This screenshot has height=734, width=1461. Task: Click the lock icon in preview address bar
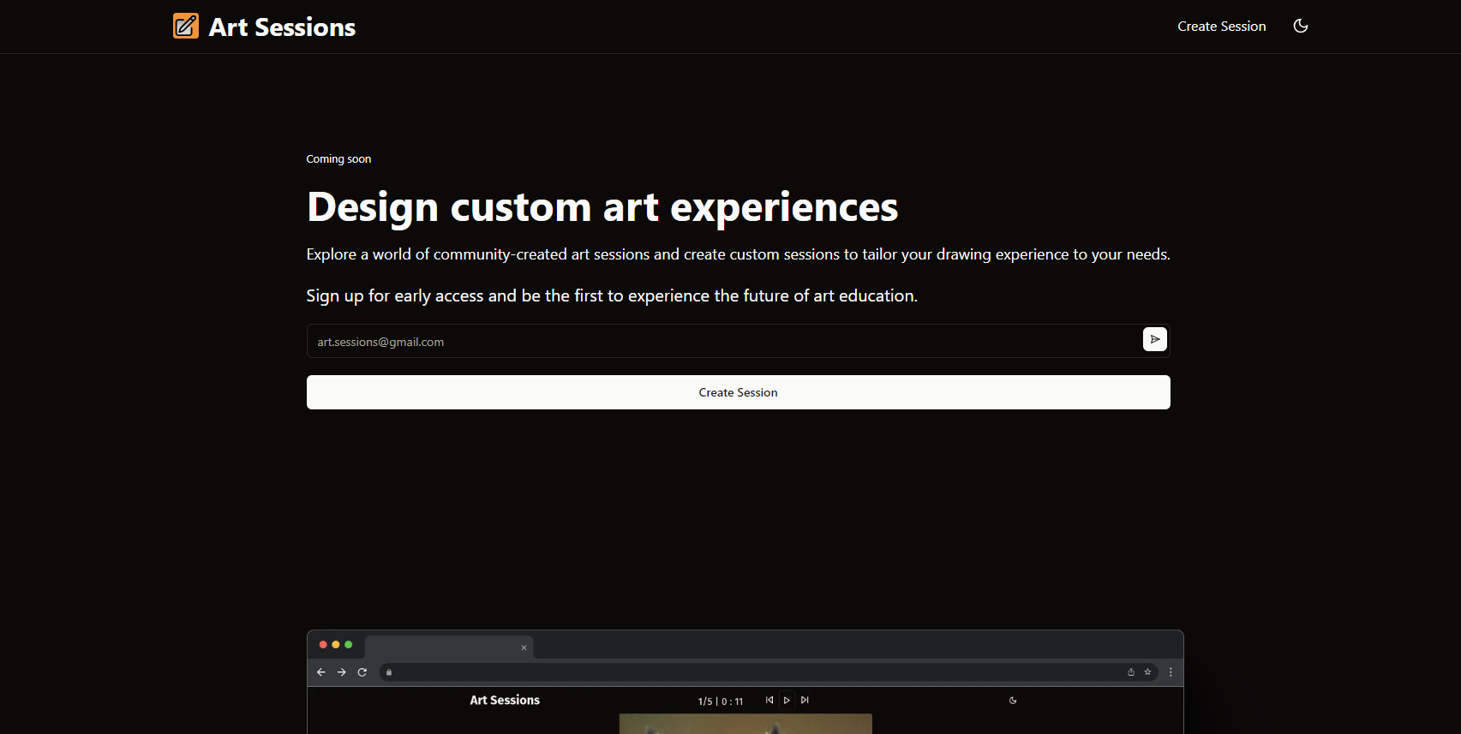(389, 672)
